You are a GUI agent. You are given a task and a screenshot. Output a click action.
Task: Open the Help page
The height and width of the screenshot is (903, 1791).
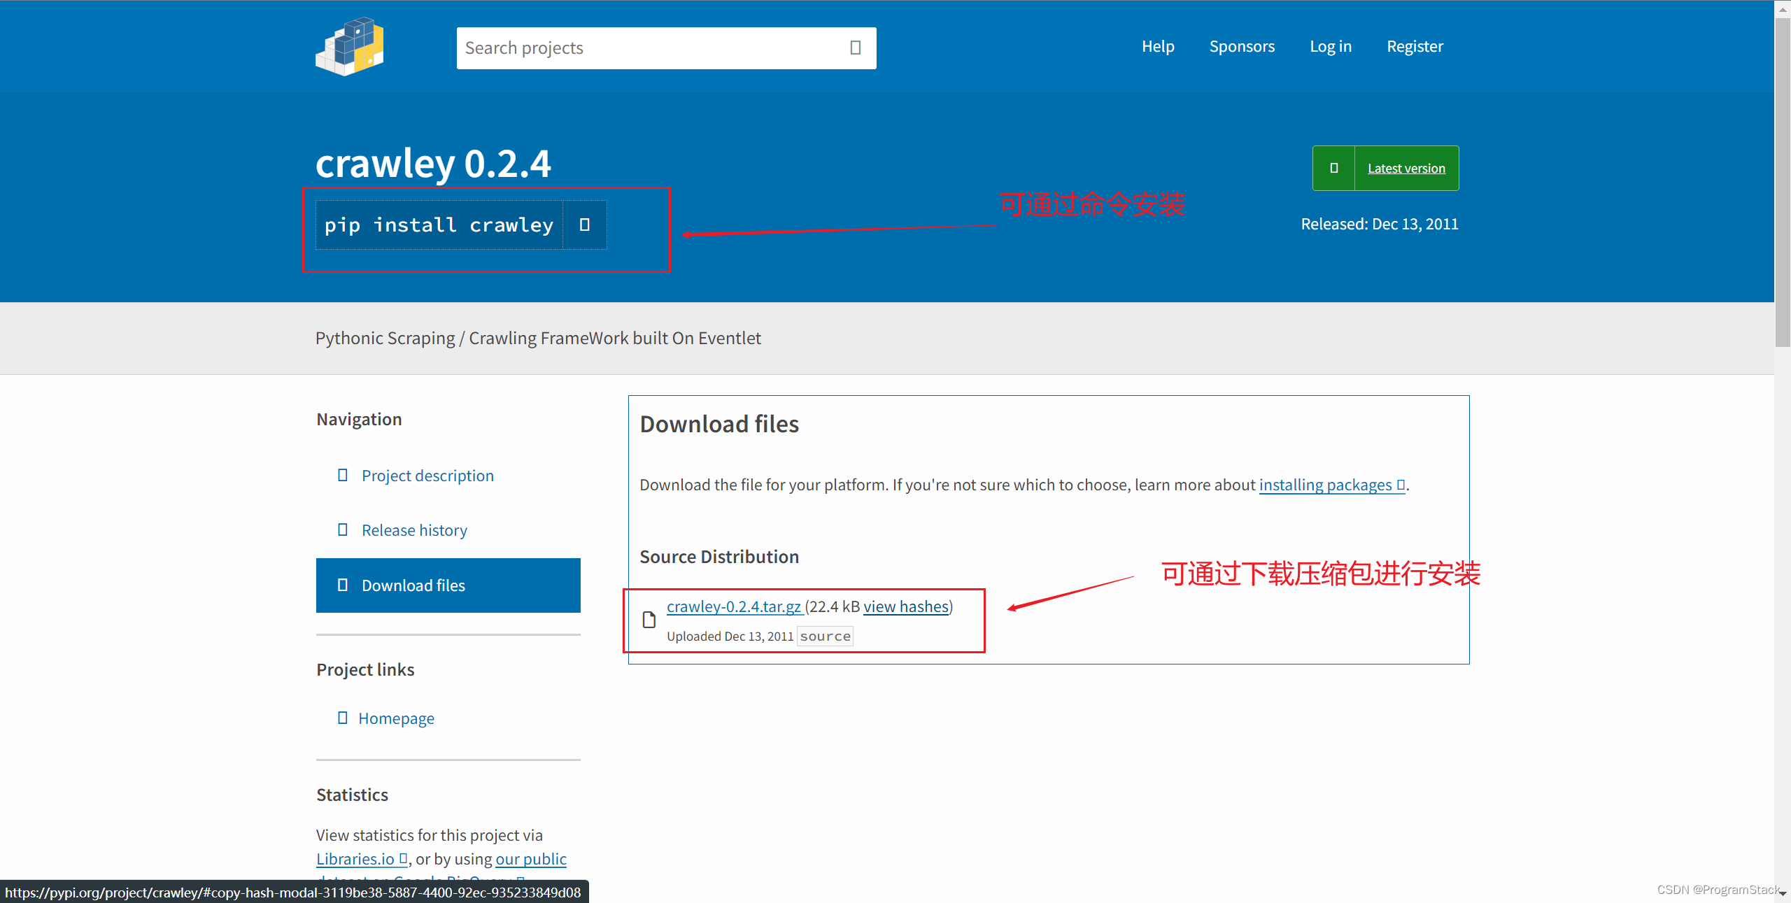(x=1158, y=46)
